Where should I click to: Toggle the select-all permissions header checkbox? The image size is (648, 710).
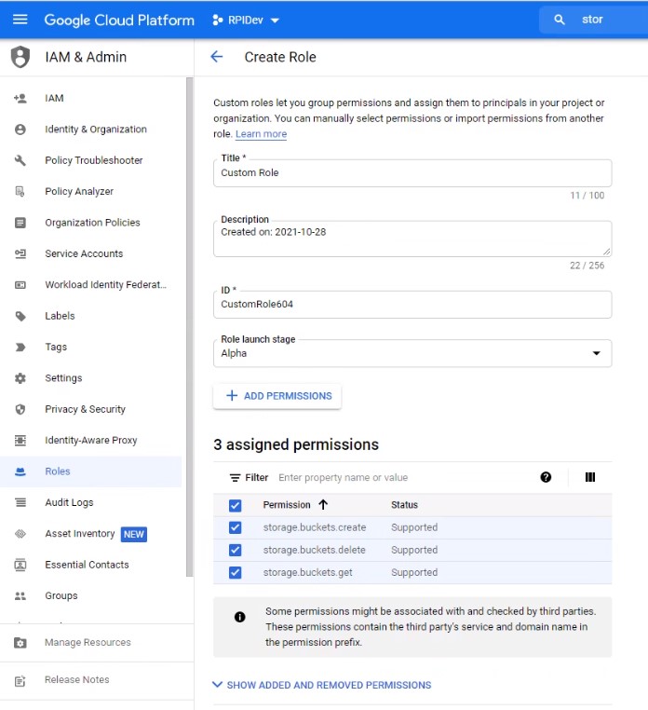pyautogui.click(x=235, y=505)
